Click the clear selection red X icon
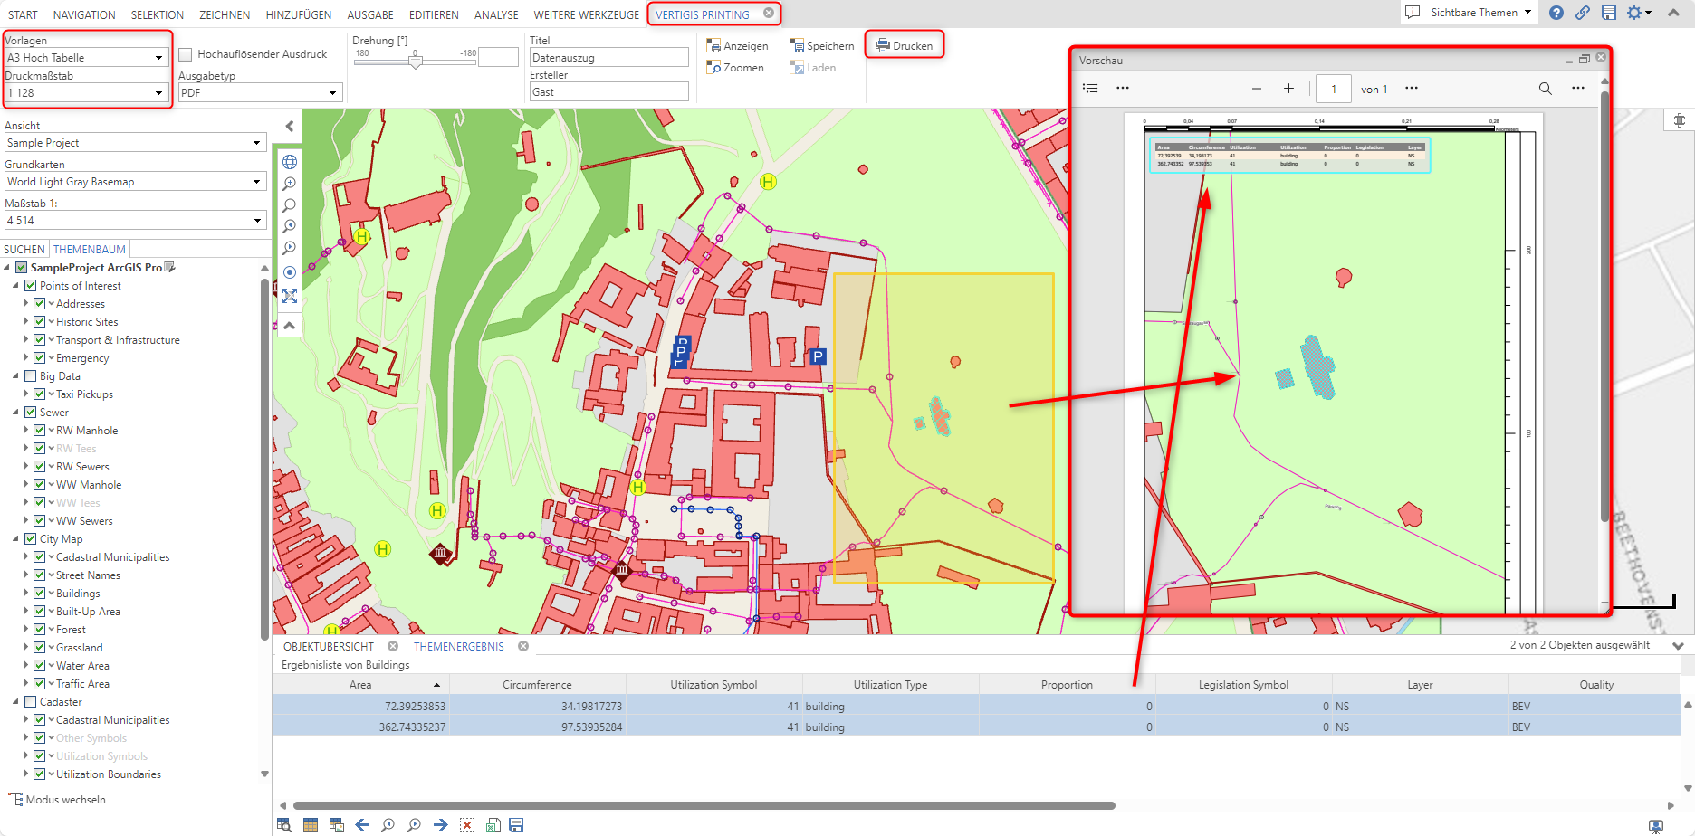 click(467, 825)
